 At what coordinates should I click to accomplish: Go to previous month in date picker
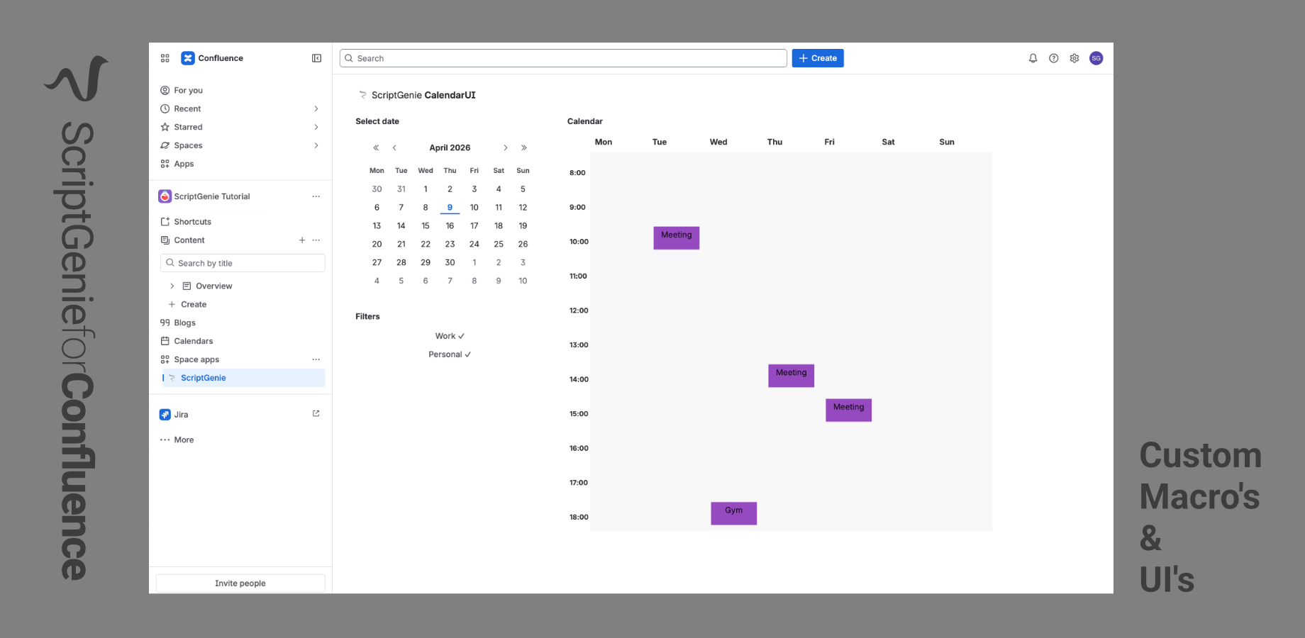coord(394,147)
